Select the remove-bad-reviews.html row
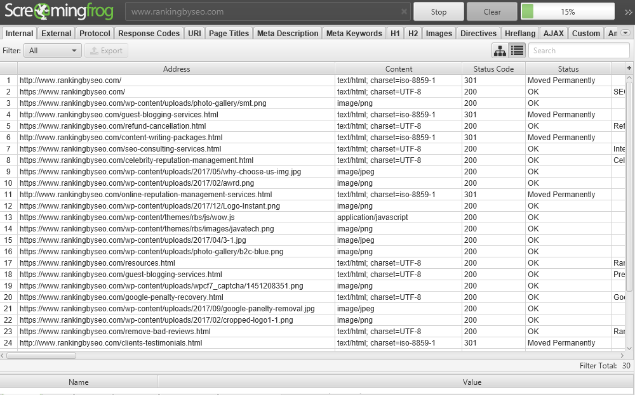Screen dimensions: 635x395 [312, 331]
